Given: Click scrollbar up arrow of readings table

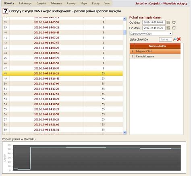Looking at the screenshot, I should tap(125, 19).
